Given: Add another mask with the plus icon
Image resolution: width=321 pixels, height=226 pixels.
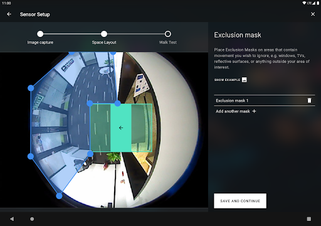Looking at the screenshot, I should pos(254,111).
